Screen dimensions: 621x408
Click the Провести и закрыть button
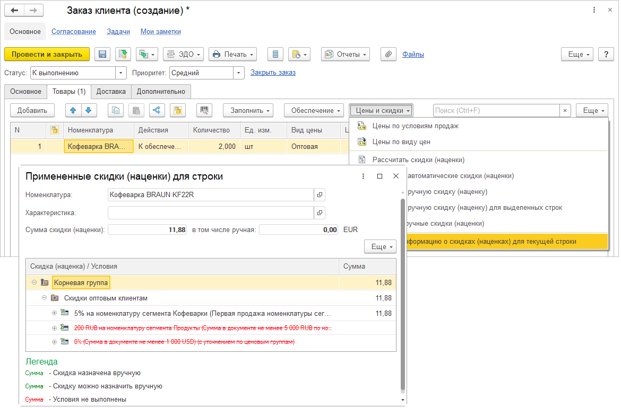click(x=47, y=54)
